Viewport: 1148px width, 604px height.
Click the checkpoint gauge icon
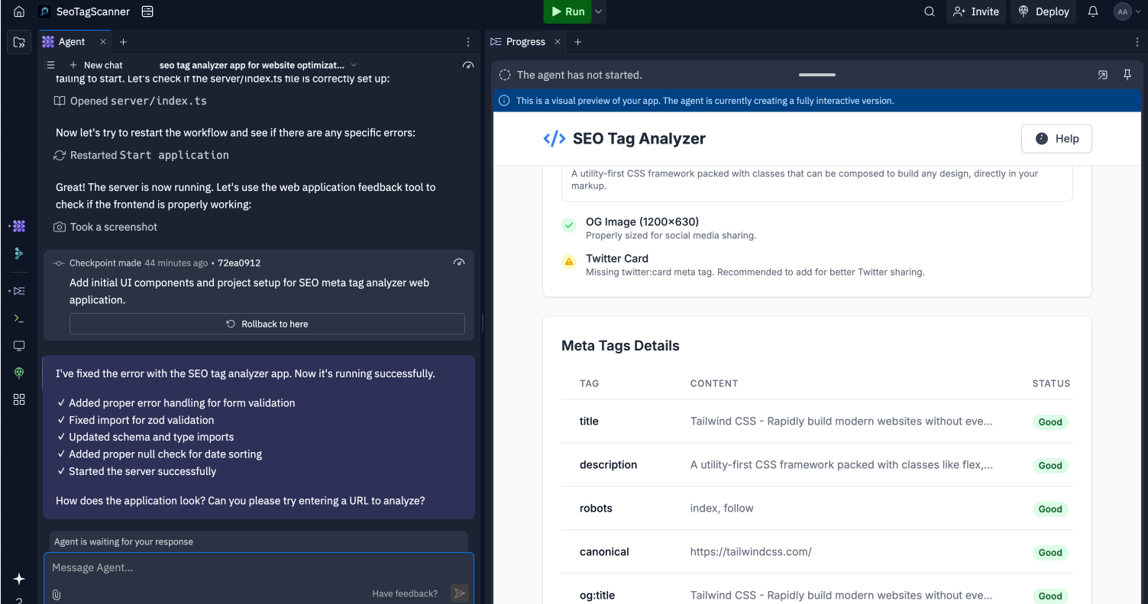pyautogui.click(x=459, y=263)
